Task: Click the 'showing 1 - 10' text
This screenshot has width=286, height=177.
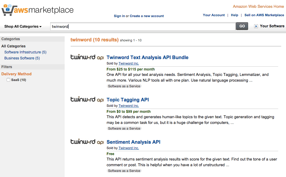Action: [131, 40]
